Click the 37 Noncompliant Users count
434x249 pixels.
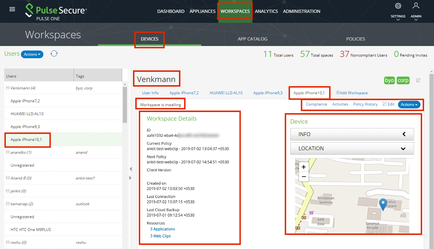pos(364,54)
